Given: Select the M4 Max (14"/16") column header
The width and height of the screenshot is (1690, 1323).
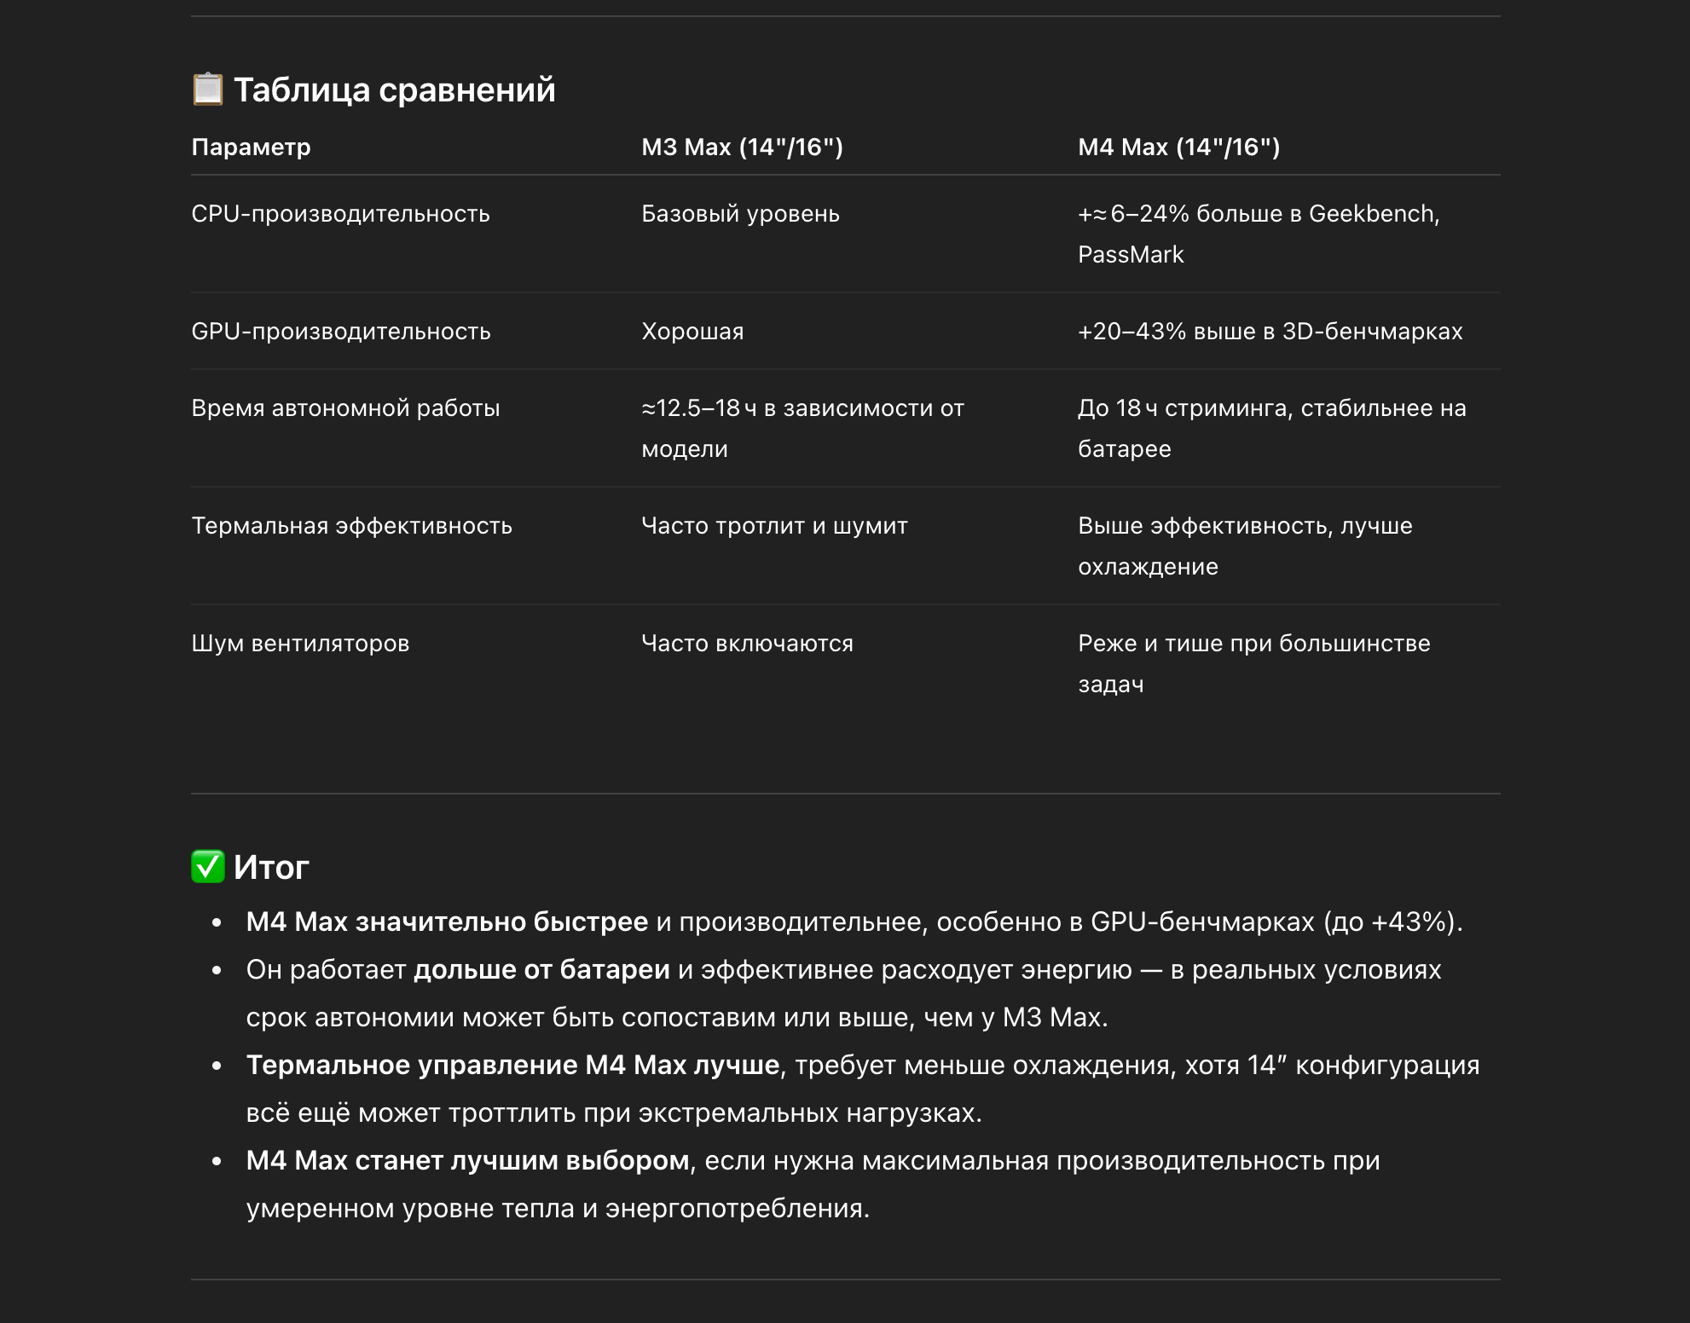Looking at the screenshot, I should pyautogui.click(x=1178, y=147).
